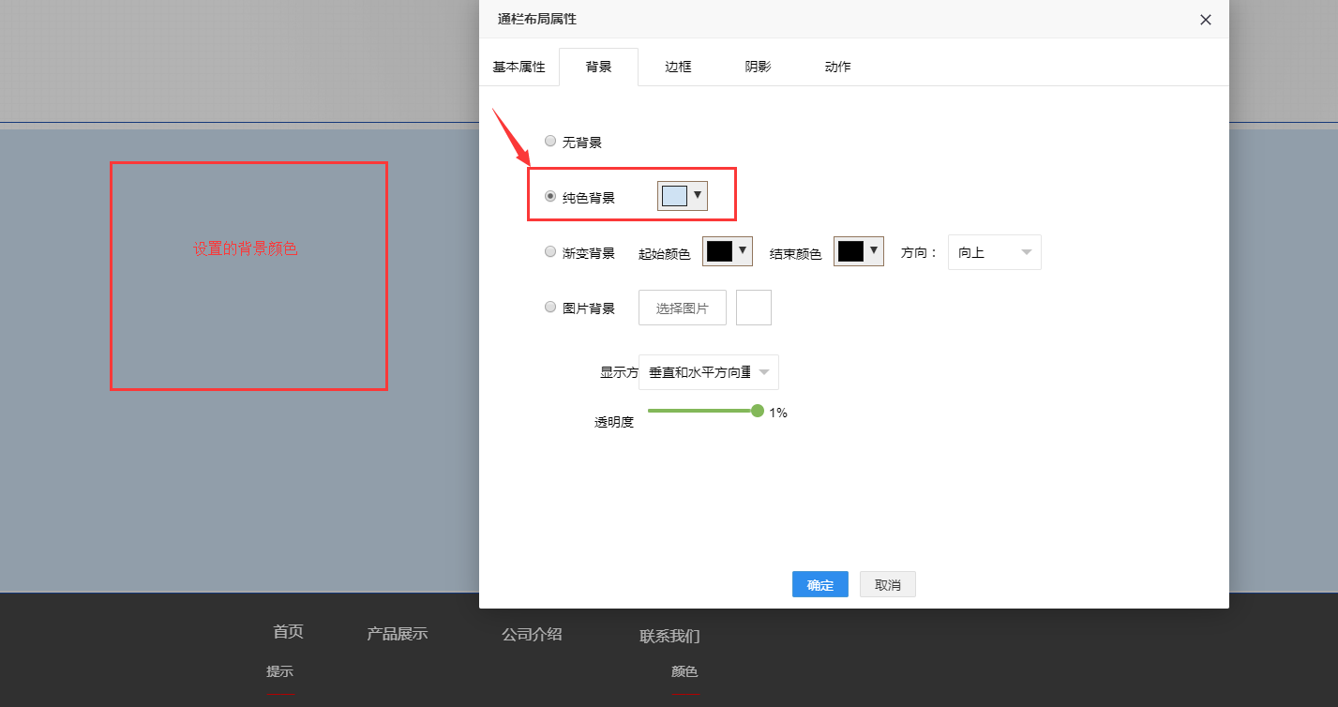This screenshot has width=1338, height=707.
Task: Open the solid background color picker
Action: pos(683,196)
